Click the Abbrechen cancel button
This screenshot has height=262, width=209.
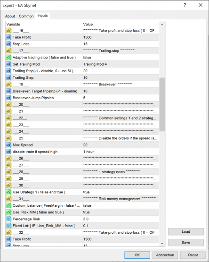(x=165, y=255)
